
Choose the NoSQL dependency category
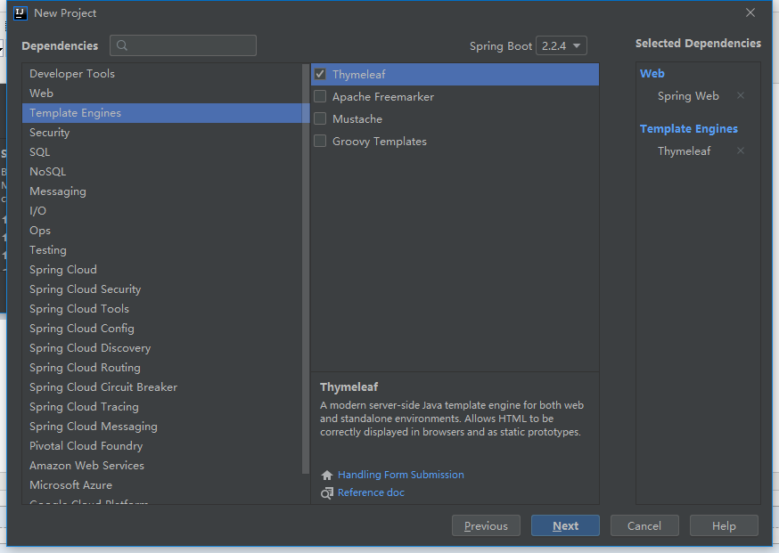47,172
